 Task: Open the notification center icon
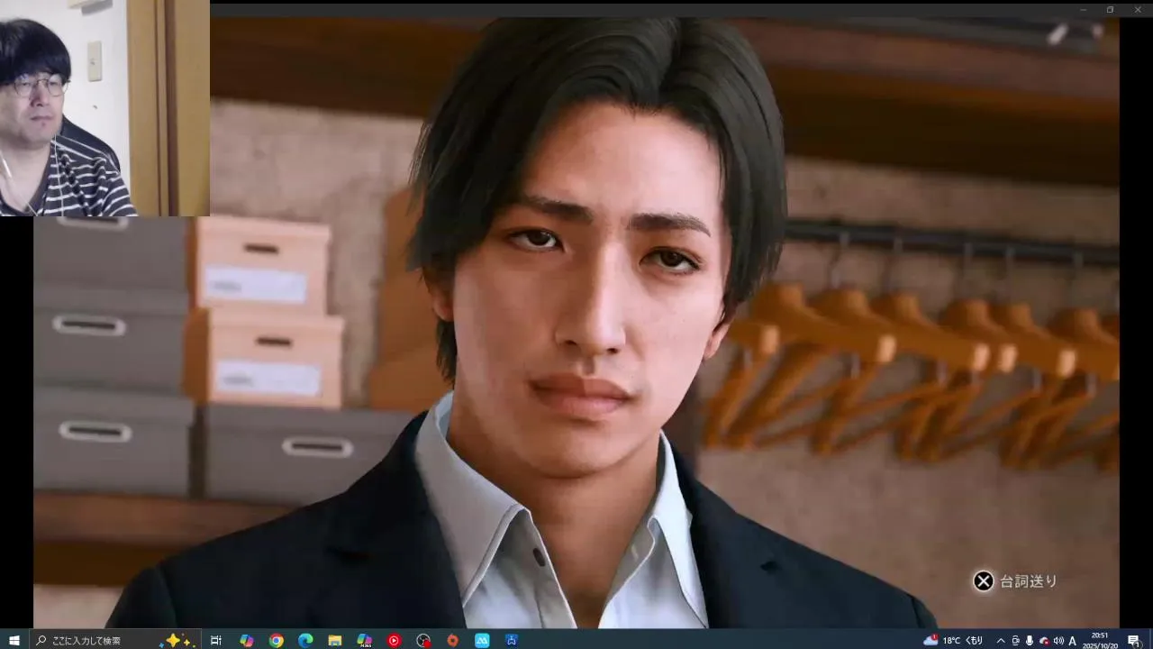1133,640
